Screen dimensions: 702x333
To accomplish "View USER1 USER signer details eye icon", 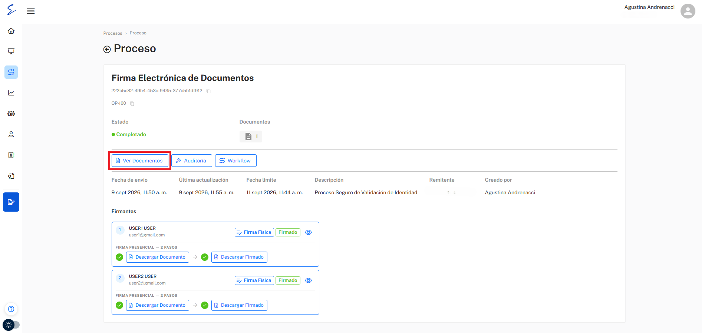I will 308,232.
